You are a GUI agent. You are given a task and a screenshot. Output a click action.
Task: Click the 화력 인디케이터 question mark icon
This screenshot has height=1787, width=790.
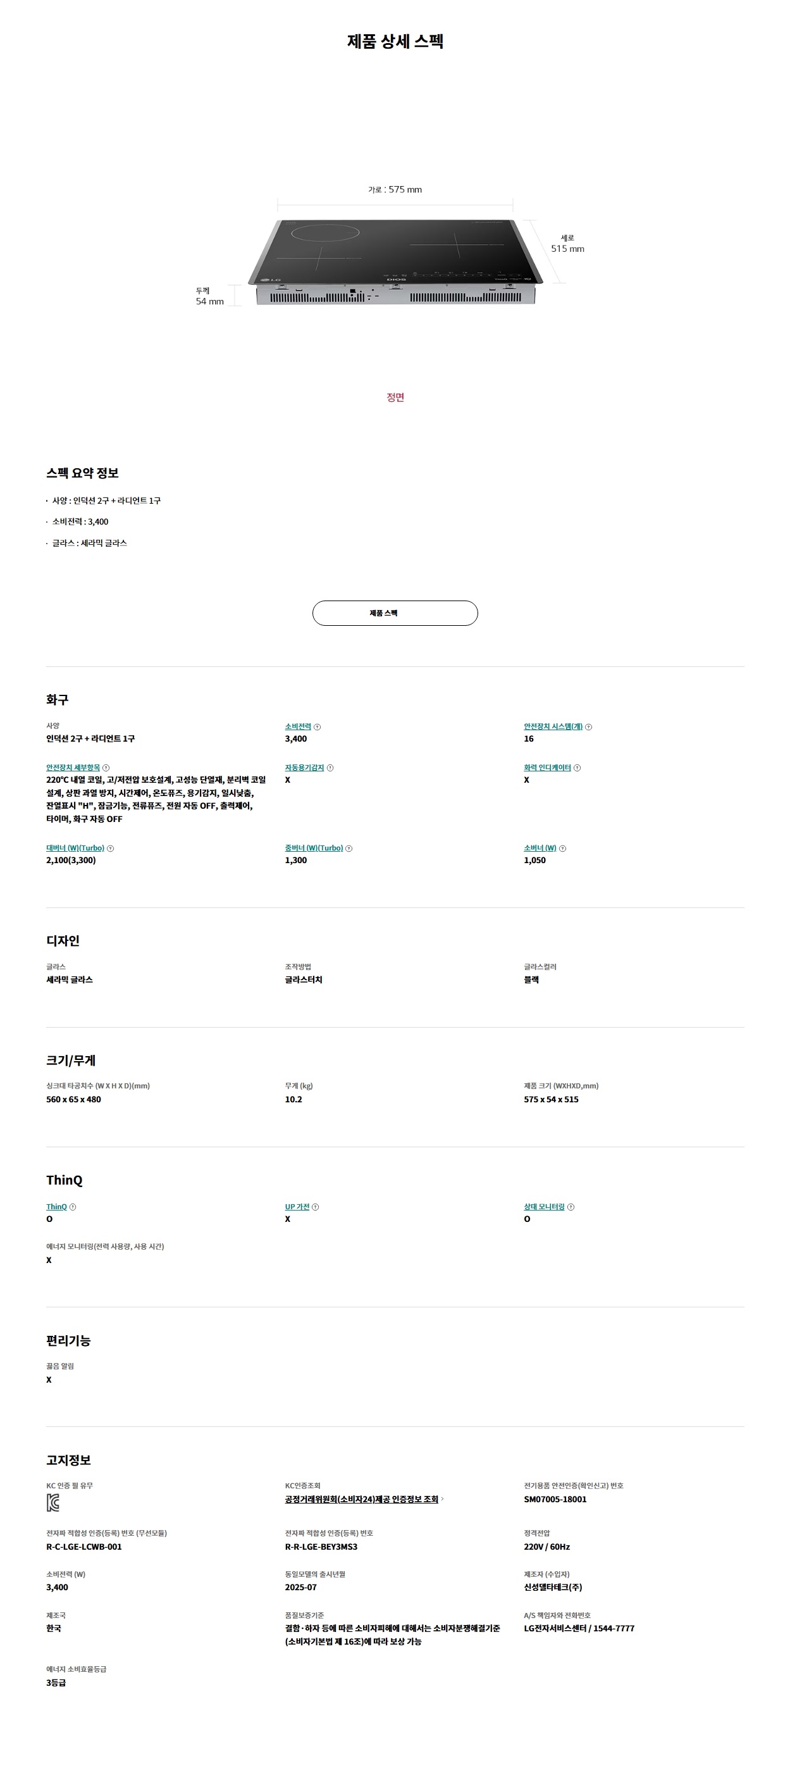click(577, 768)
